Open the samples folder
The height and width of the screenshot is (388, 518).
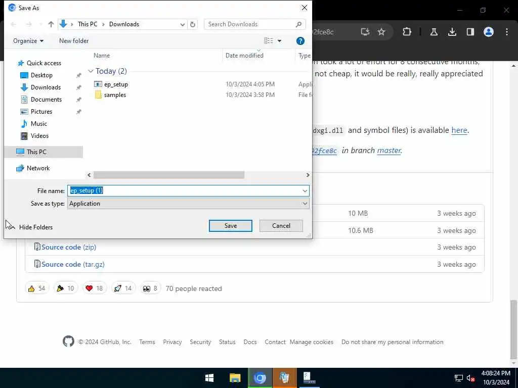coord(115,95)
